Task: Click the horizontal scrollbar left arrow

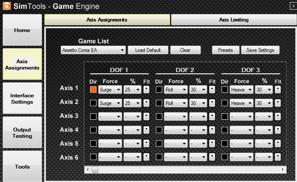Action: (x=88, y=169)
